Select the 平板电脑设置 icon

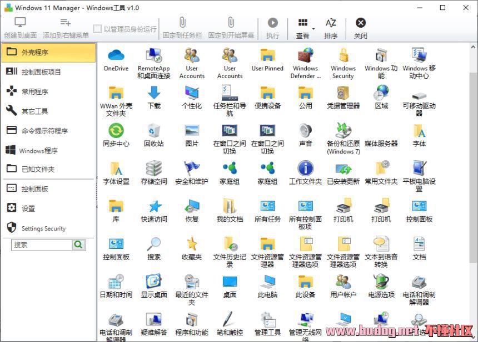[x=419, y=168]
